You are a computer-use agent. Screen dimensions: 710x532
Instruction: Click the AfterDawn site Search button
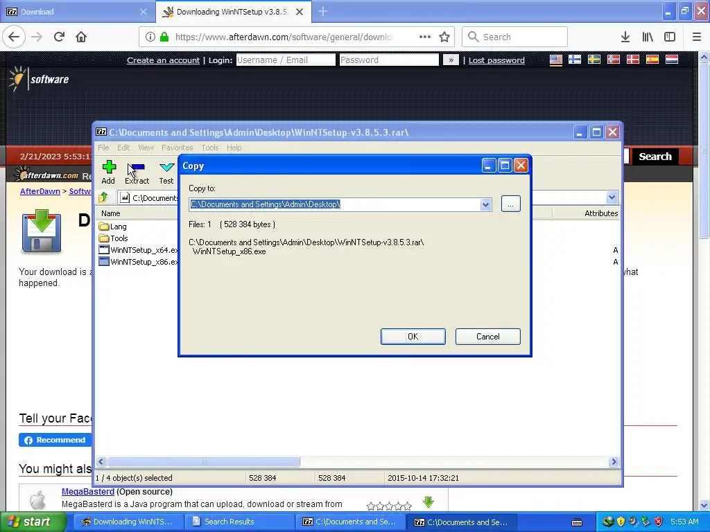tap(655, 157)
